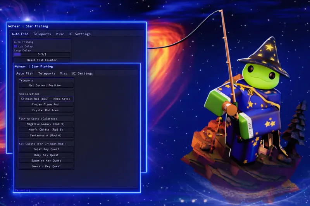This screenshot has width=310, height=206.
Task: Start Ruby Key Quest
Action: 46,155
